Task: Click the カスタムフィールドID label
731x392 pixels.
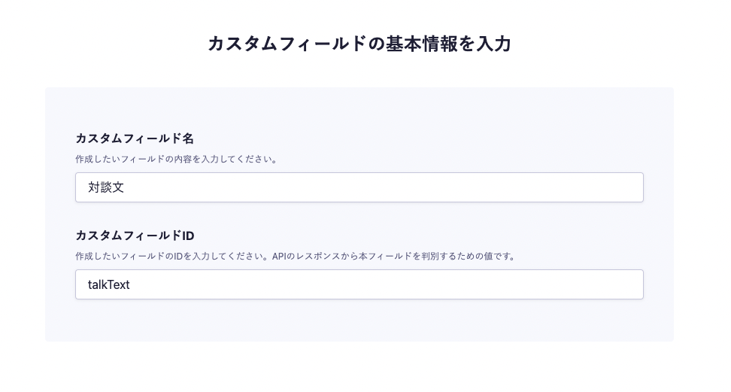Action: 135,236
